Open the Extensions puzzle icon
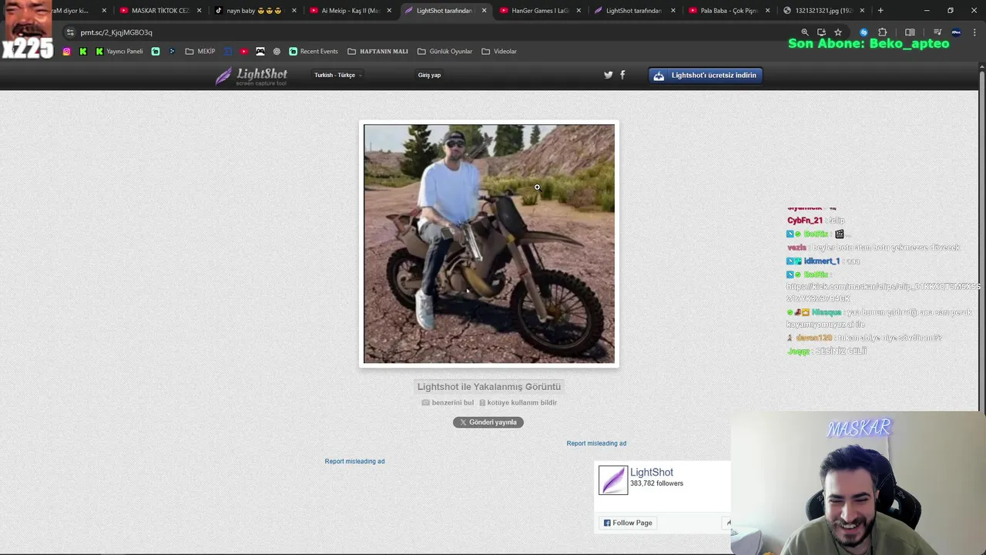The height and width of the screenshot is (555, 986). point(883,32)
